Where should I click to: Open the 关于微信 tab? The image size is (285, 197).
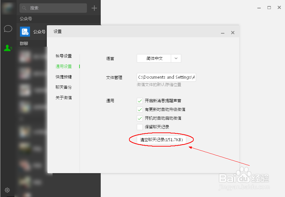(64, 97)
